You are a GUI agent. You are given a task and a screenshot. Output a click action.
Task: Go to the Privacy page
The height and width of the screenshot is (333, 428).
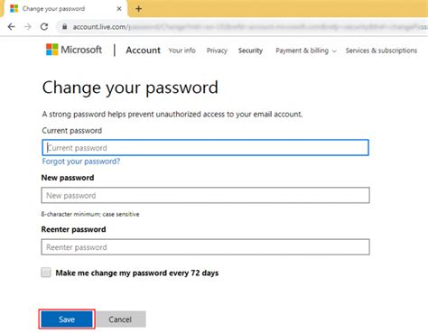click(217, 51)
